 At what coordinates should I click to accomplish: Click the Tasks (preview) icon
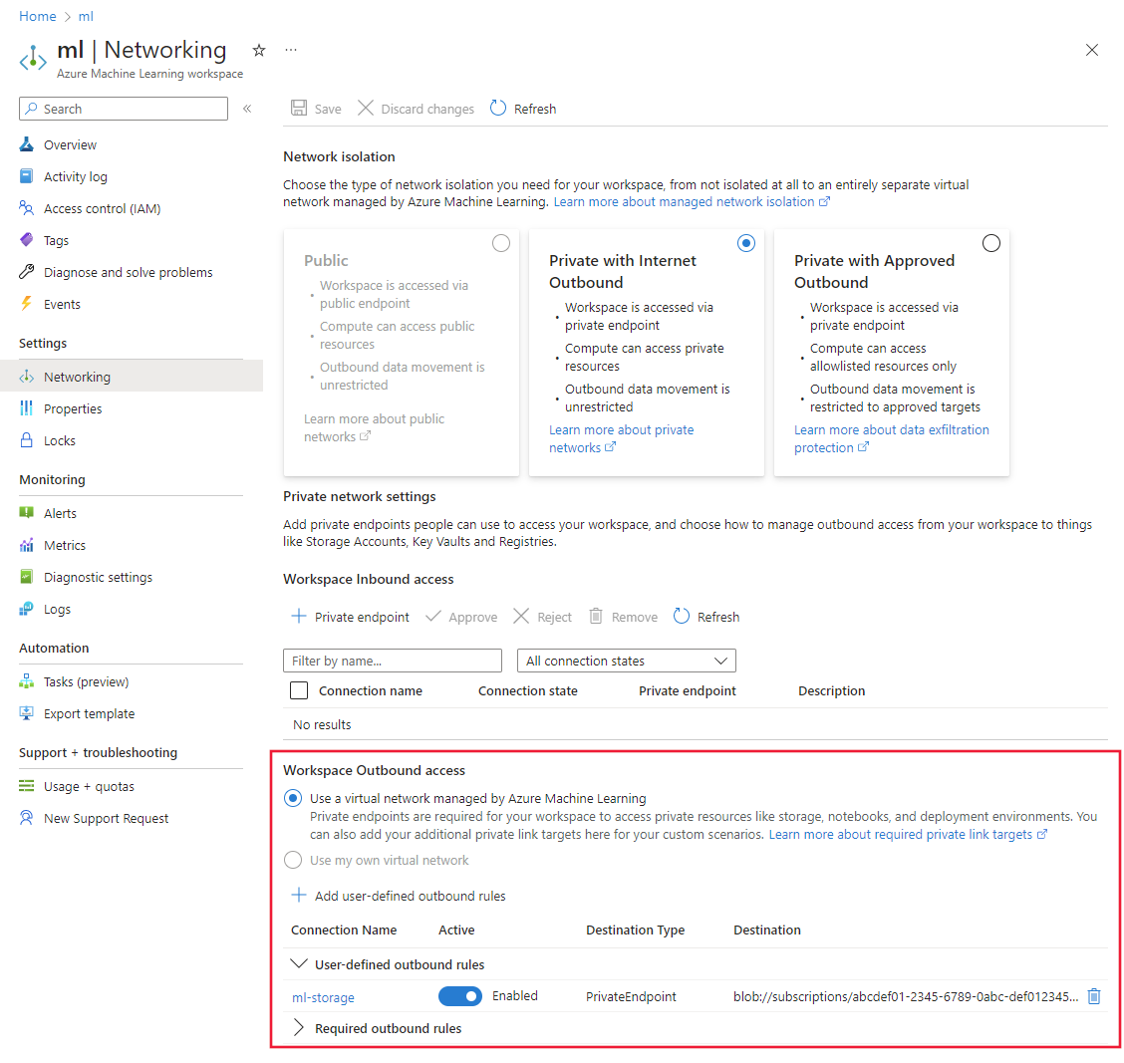tap(27, 681)
